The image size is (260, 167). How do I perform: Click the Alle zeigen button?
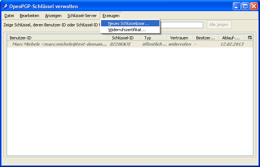click(x=219, y=25)
